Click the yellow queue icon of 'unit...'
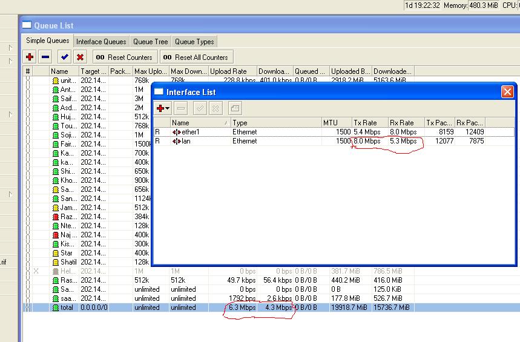This screenshot has width=520, height=342. (x=56, y=81)
